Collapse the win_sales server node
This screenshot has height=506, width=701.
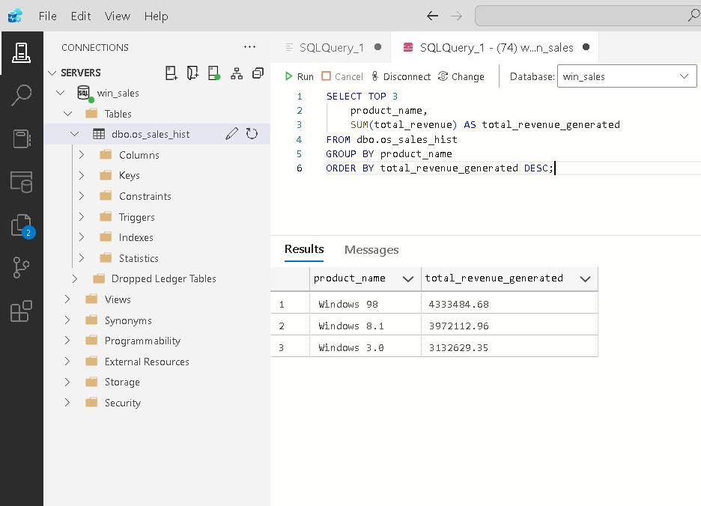(61, 93)
